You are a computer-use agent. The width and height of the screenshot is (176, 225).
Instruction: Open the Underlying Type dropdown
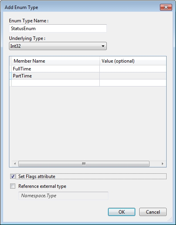point(58,46)
